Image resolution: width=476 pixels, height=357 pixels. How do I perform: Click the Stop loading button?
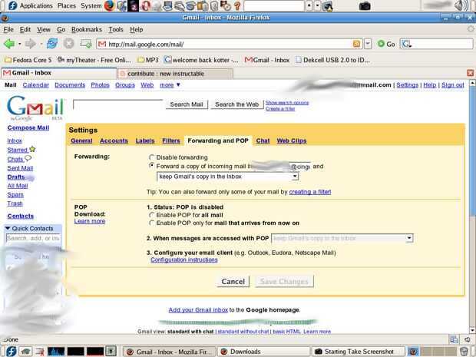[69, 44]
